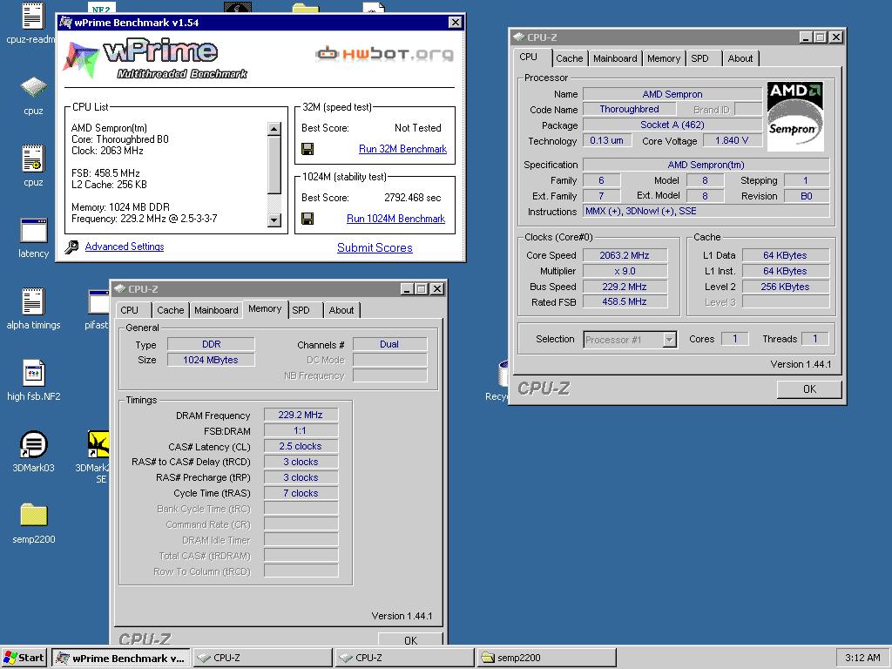Click OK in the right CPU-Z window
The image size is (892, 669).
tap(809, 389)
